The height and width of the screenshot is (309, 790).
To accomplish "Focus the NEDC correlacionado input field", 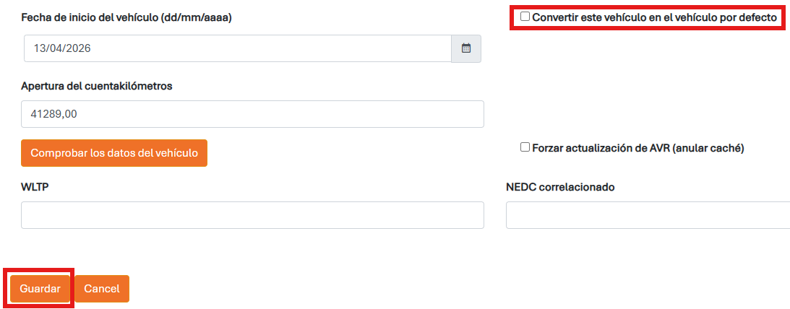I will click(647, 215).
